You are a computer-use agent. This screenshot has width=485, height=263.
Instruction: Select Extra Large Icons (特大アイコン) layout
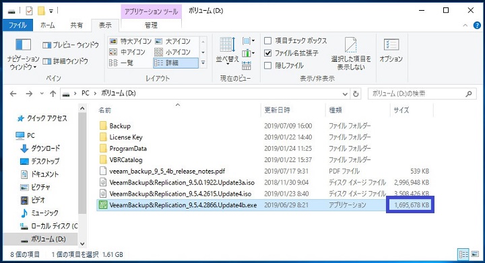point(131,41)
